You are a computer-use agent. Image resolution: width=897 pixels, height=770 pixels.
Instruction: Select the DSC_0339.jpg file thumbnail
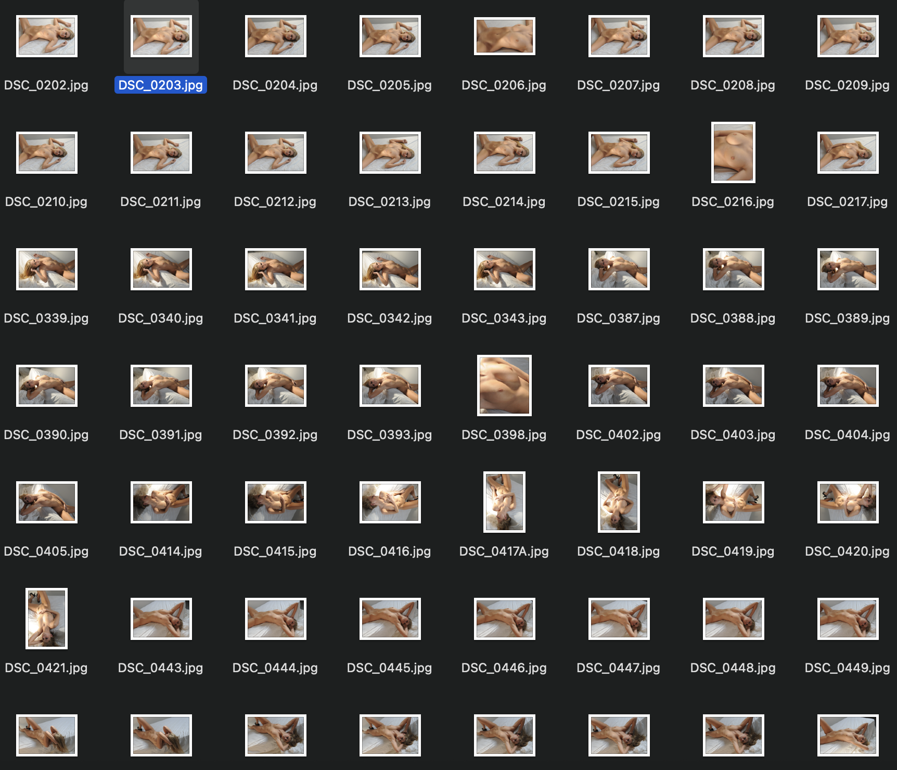(x=47, y=269)
